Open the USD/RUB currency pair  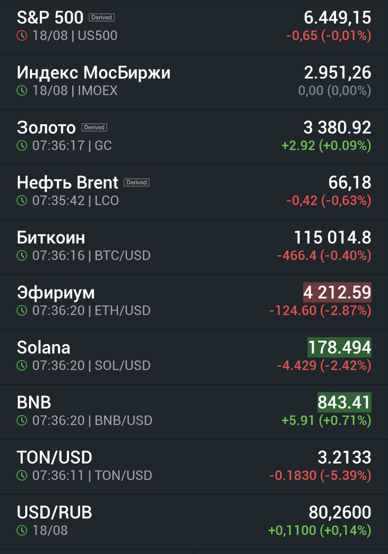pos(194,522)
